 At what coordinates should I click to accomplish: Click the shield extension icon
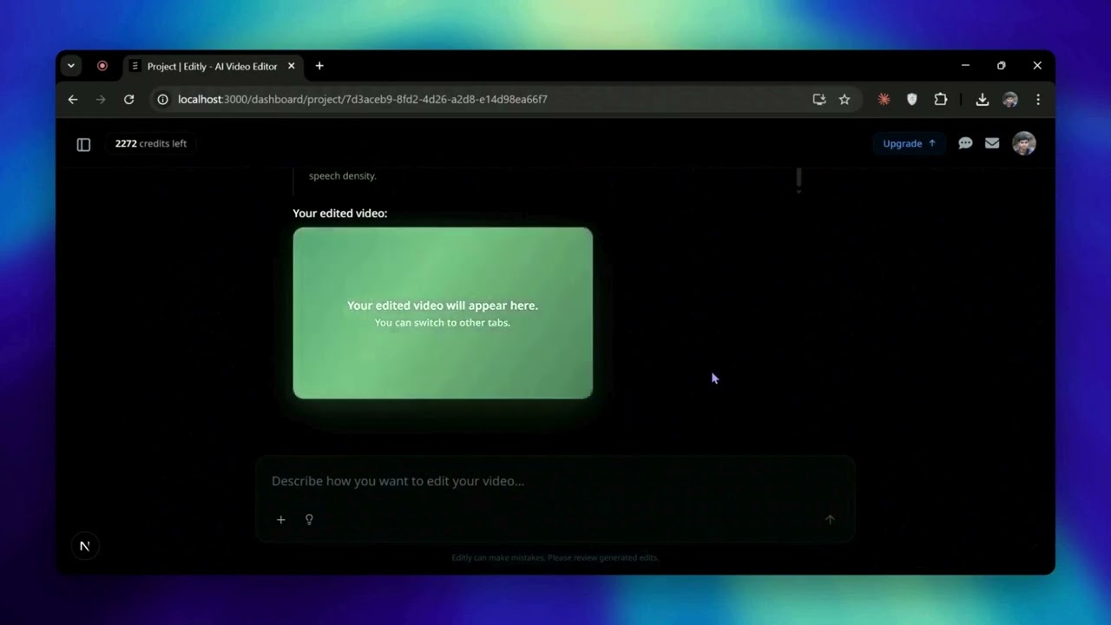[x=911, y=100]
